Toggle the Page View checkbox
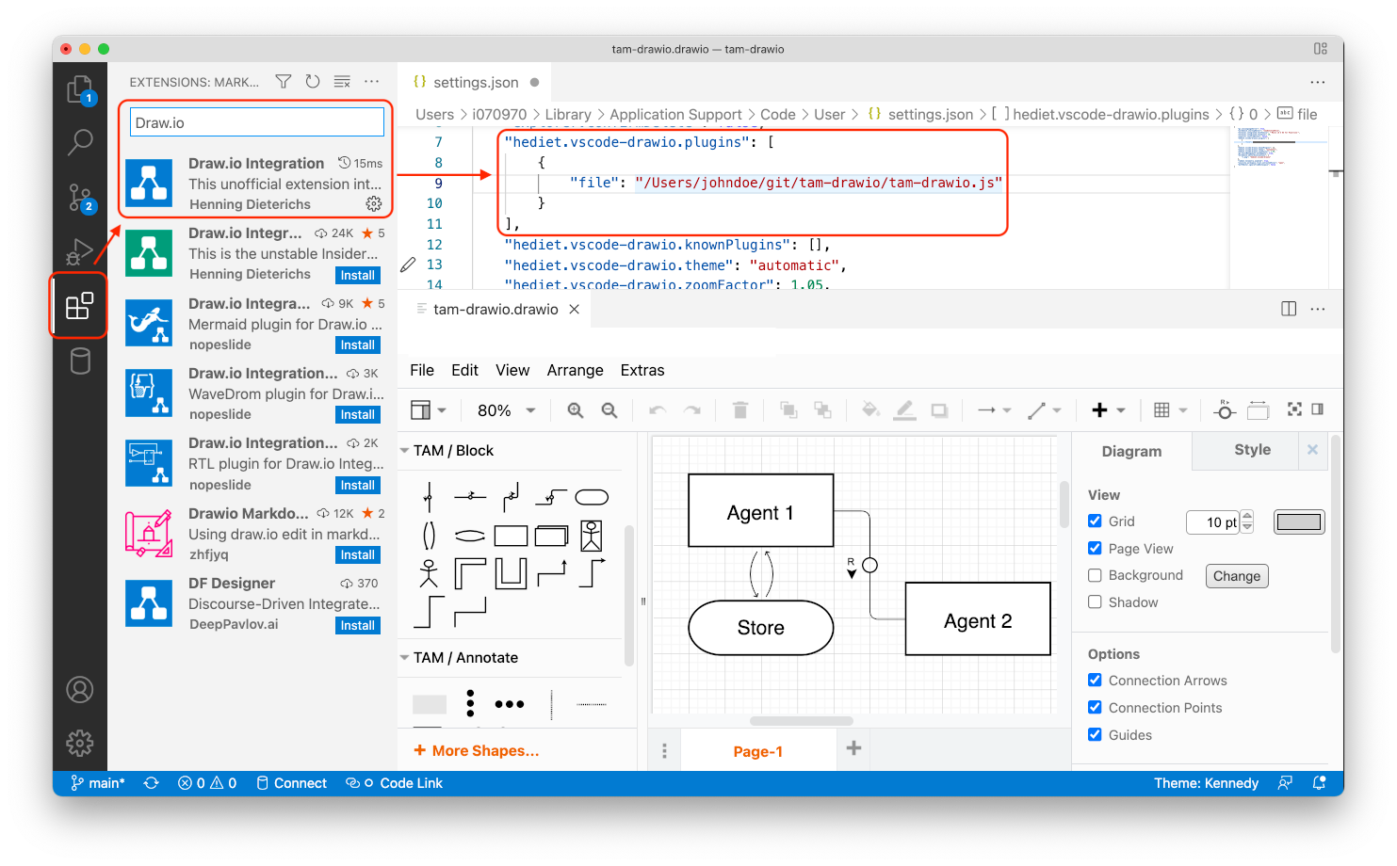 [1095, 548]
